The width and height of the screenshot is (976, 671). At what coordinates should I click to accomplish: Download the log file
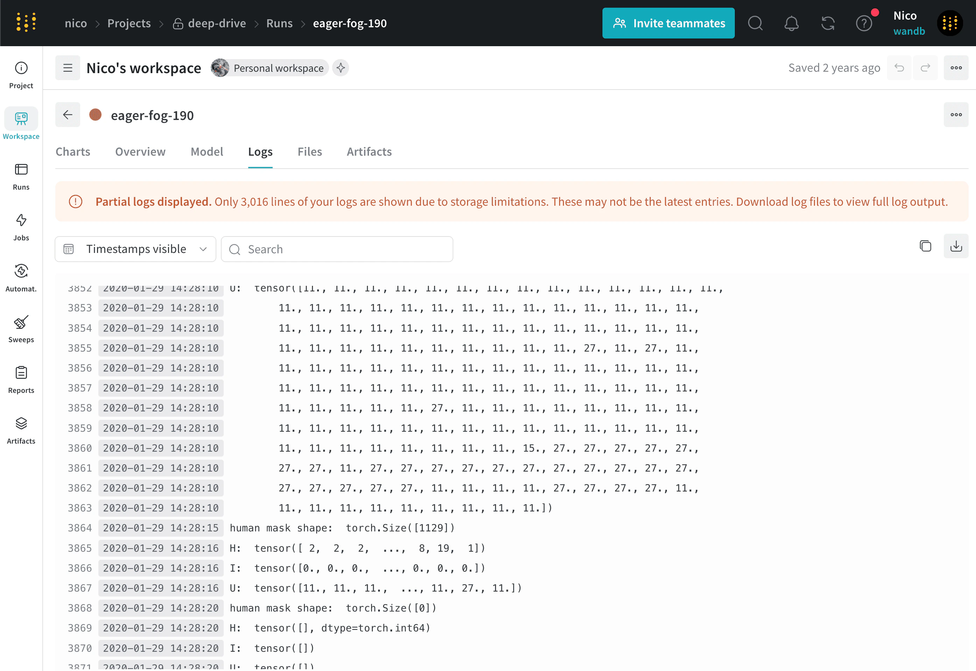pos(956,246)
